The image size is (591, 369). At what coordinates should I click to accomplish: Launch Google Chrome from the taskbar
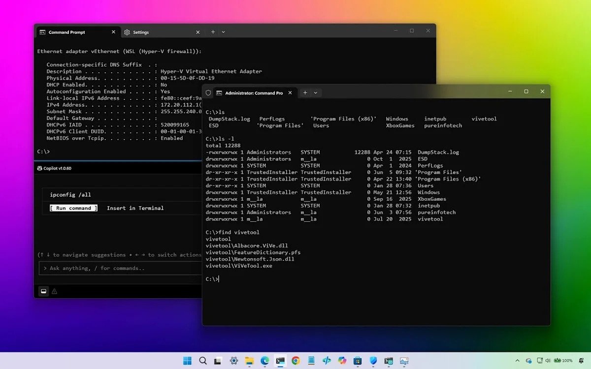click(x=295, y=361)
